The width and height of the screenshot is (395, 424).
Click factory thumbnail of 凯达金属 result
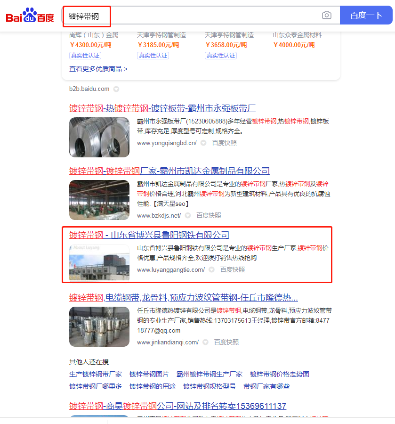[x=99, y=200]
